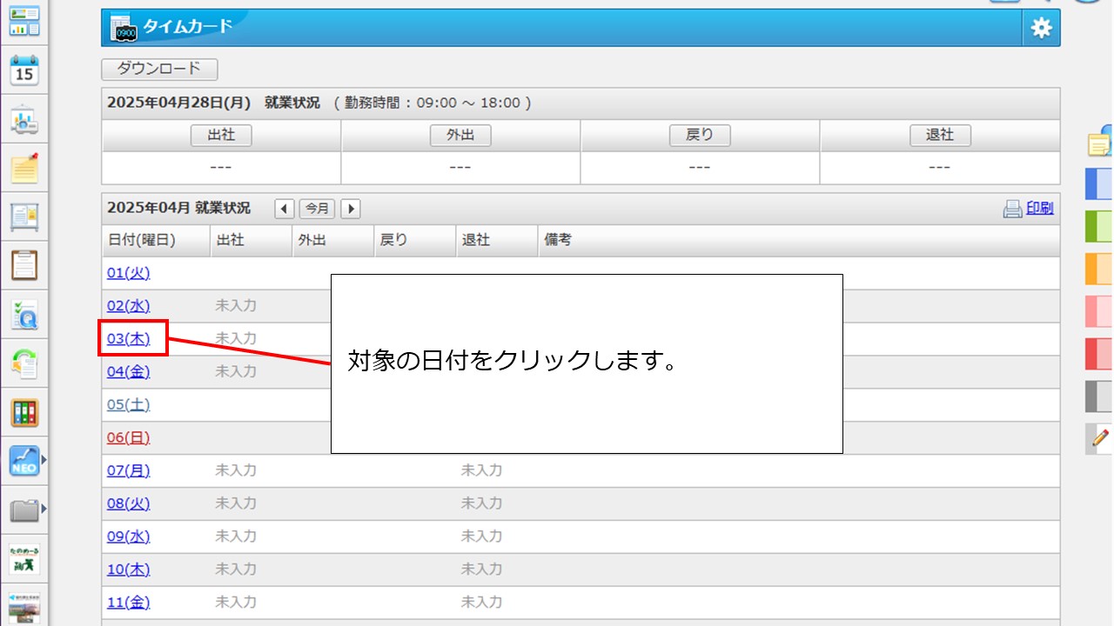Open the timecard settings gear icon
The width and height of the screenshot is (1114, 626).
tap(1041, 28)
